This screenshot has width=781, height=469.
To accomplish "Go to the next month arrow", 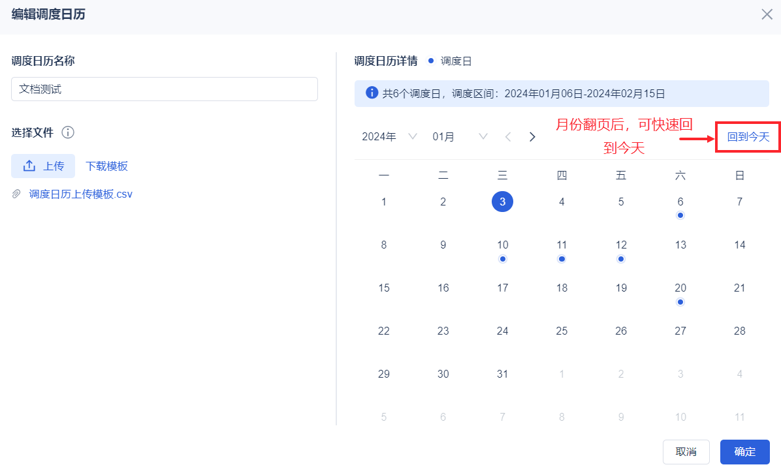I will [532, 137].
